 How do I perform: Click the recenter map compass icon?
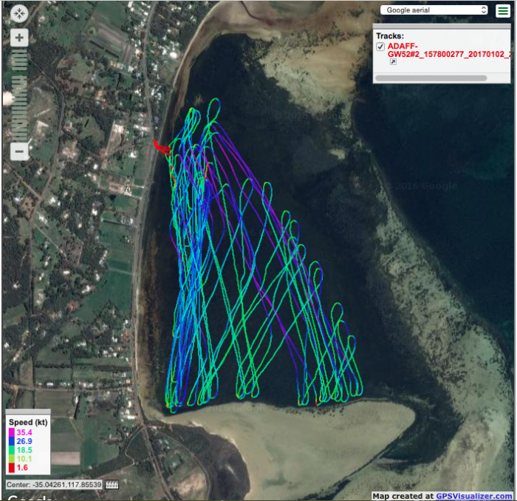pos(19,13)
